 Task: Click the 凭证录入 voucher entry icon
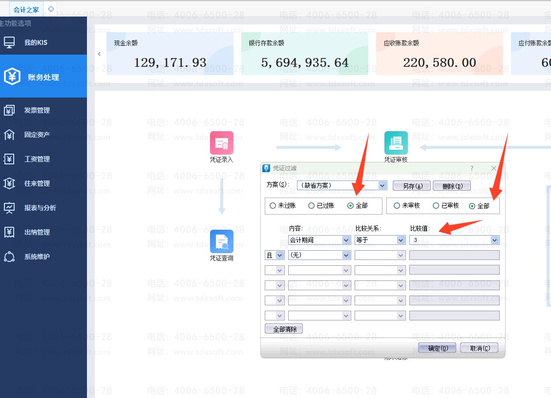click(222, 143)
